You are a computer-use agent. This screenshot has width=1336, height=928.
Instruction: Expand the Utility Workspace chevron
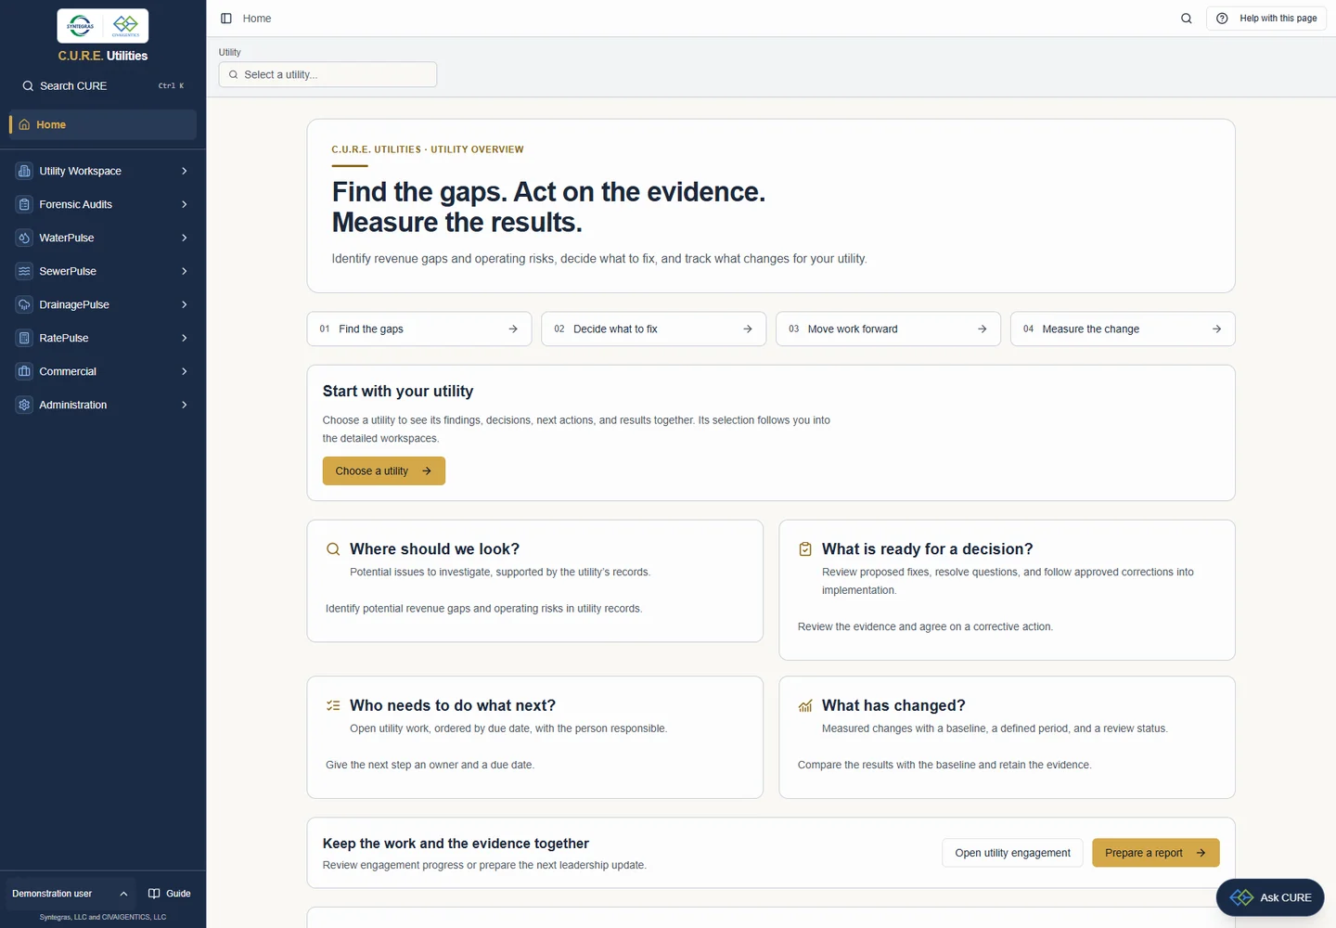pos(185,171)
